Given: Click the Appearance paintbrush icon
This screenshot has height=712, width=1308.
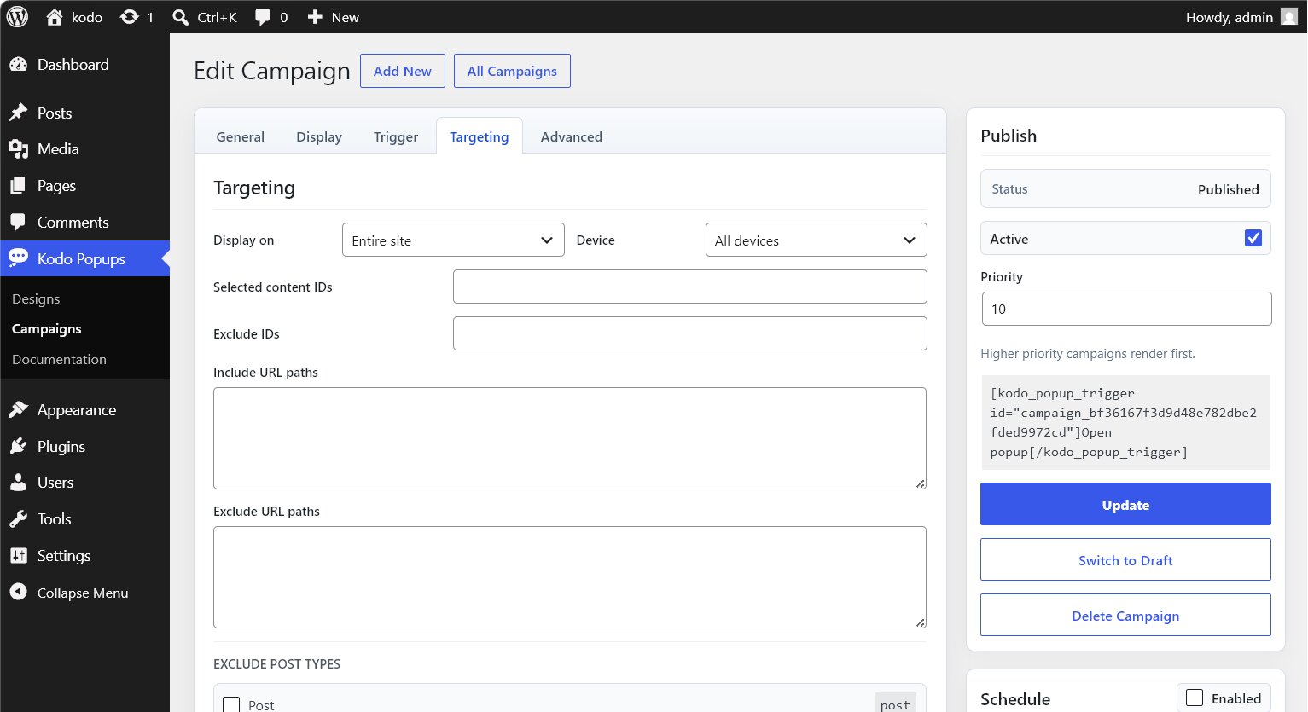Looking at the screenshot, I should pos(19,410).
